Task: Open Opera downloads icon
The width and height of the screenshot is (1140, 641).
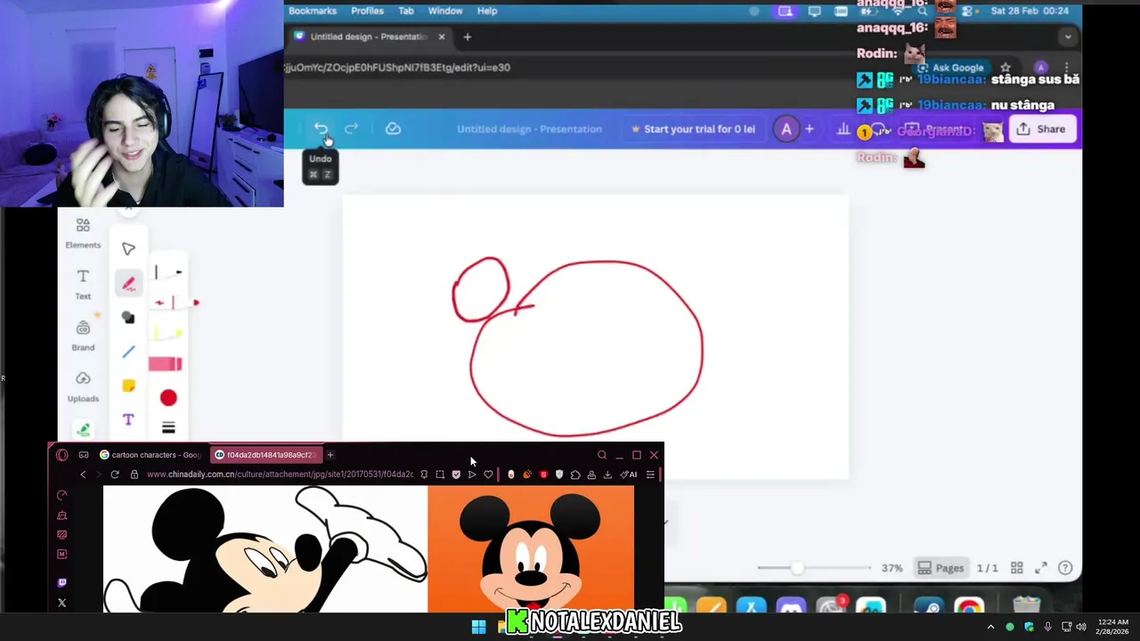Action: pyautogui.click(x=607, y=475)
